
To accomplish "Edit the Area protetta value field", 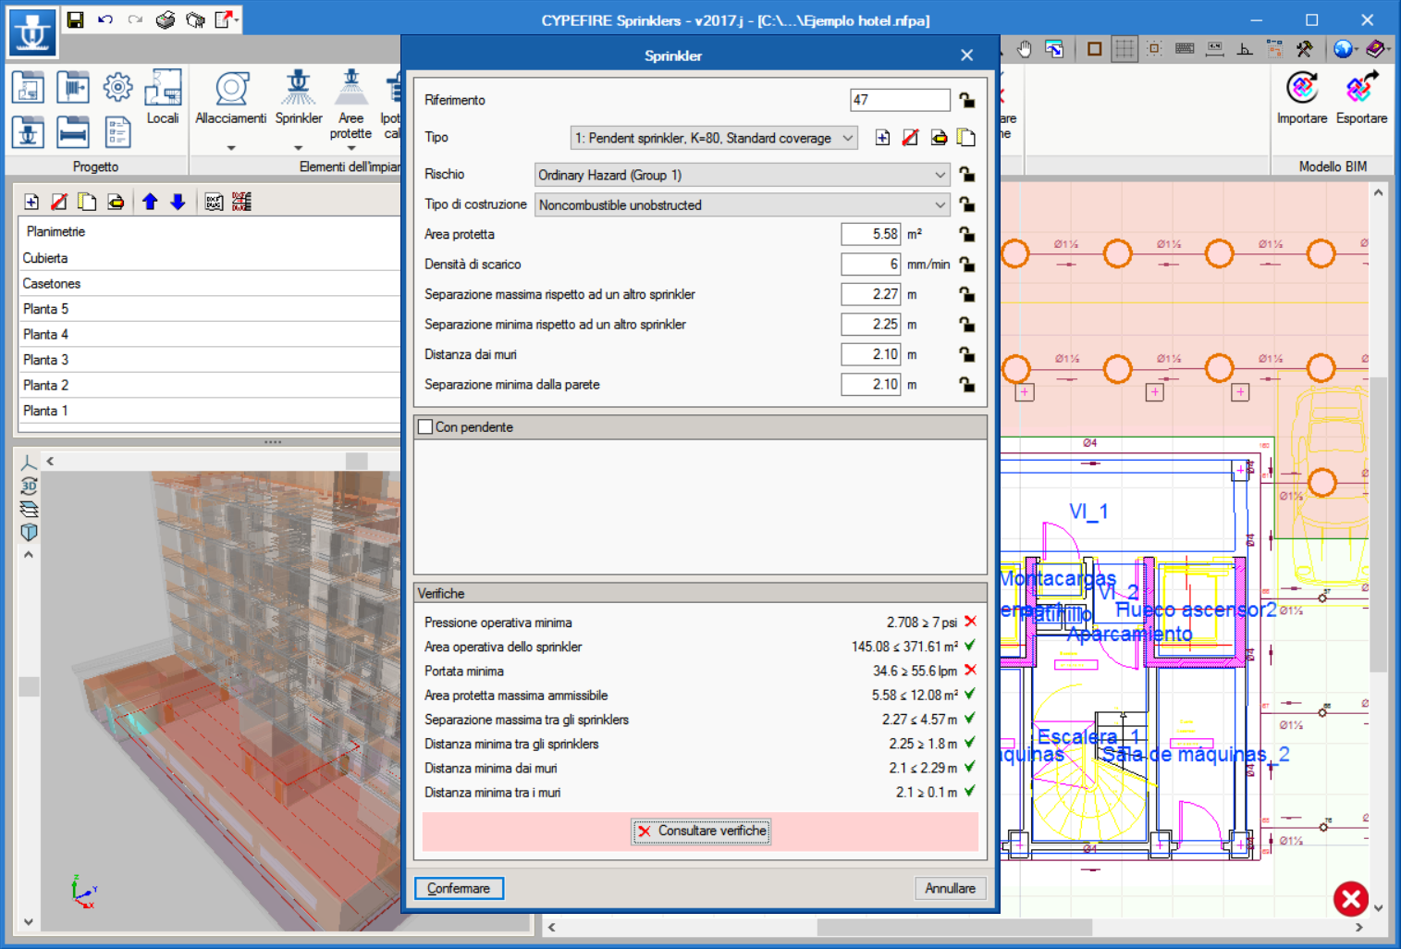I will pos(870,234).
